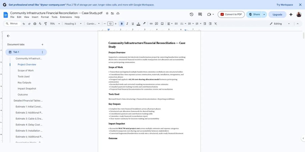This screenshot has height=152, width=305.
Task: Open the View menu
Action: point(26,17)
